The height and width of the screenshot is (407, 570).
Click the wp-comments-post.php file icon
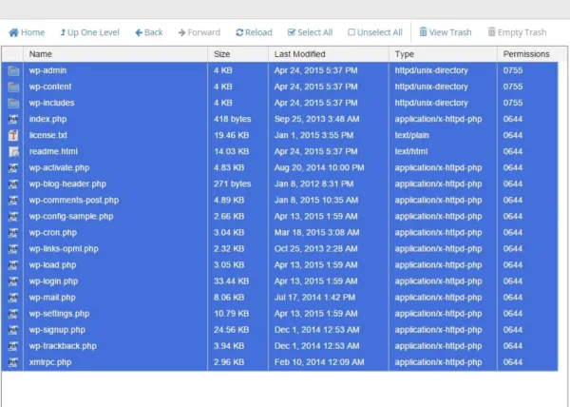pos(13,201)
